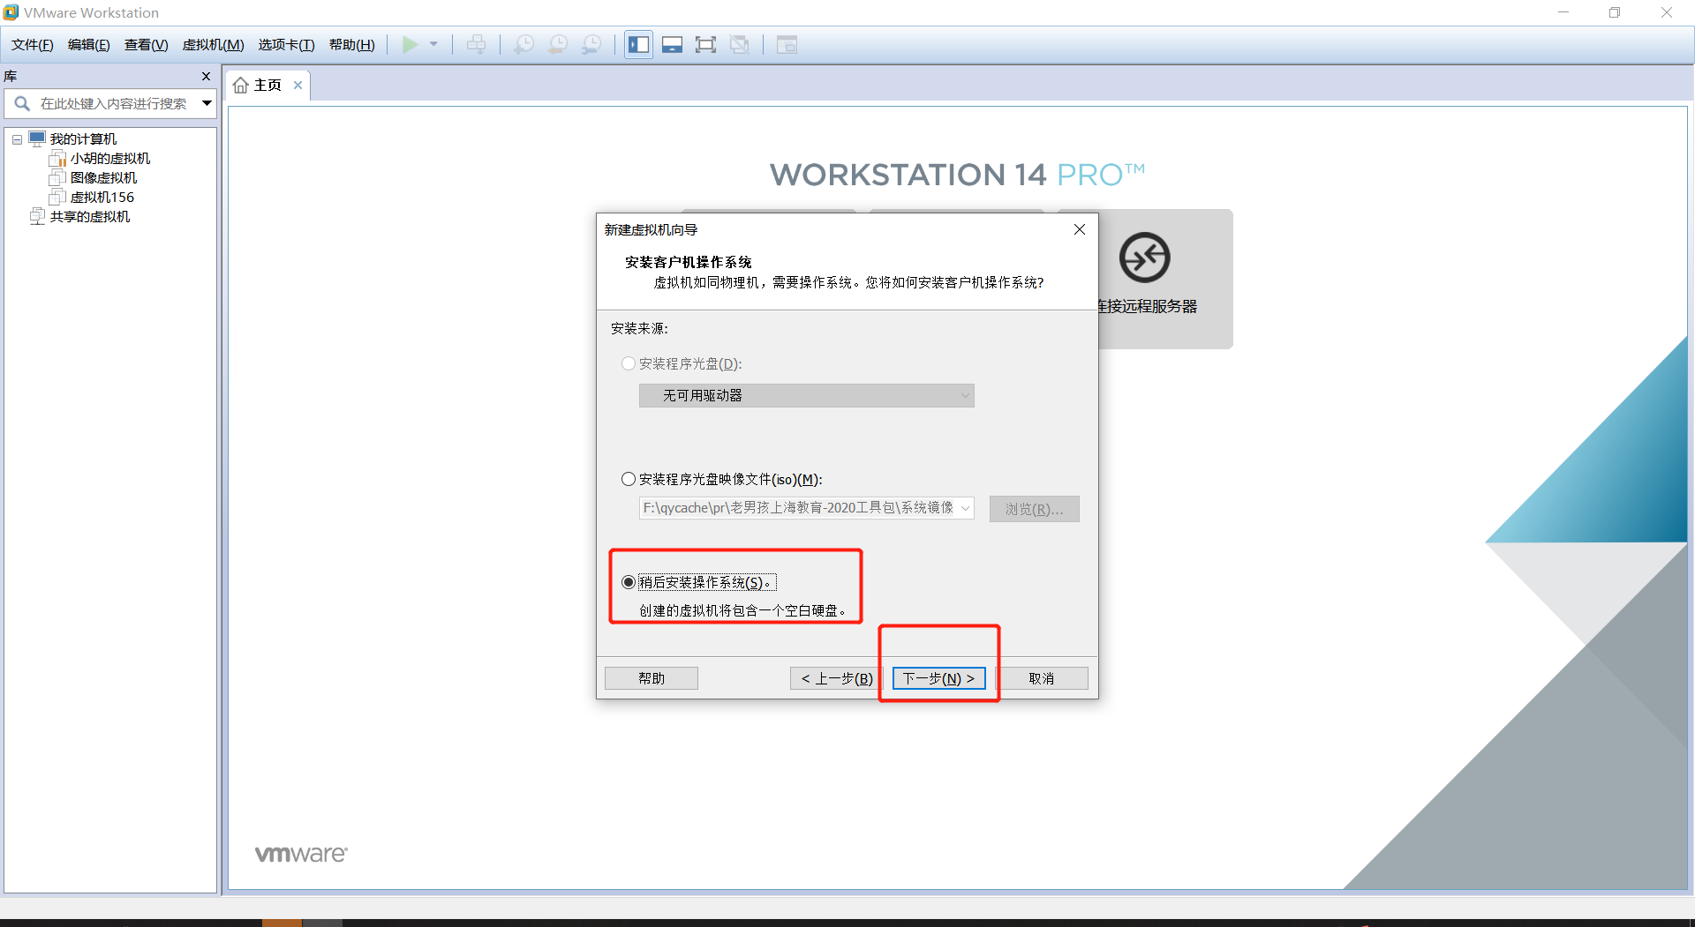Viewport: 1695px width, 927px height.
Task: Select 稍后安装操作系统(S) radio button
Action: pyautogui.click(x=629, y=582)
